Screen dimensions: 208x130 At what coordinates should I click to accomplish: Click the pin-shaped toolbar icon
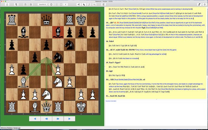[x=89, y=4]
